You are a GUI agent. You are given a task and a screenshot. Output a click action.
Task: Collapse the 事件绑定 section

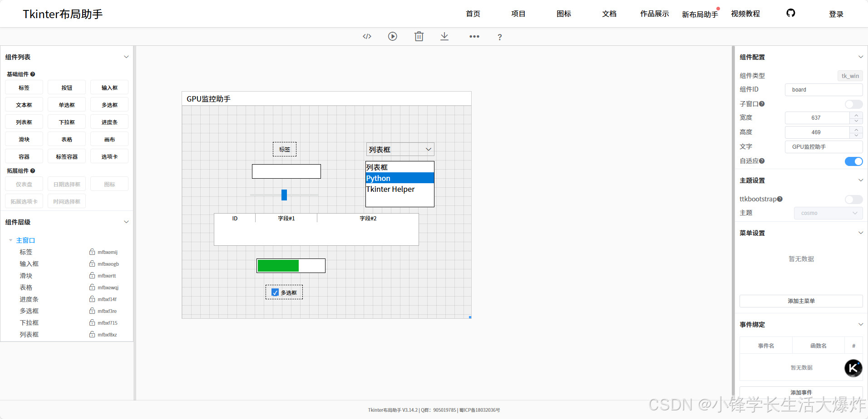(x=860, y=325)
